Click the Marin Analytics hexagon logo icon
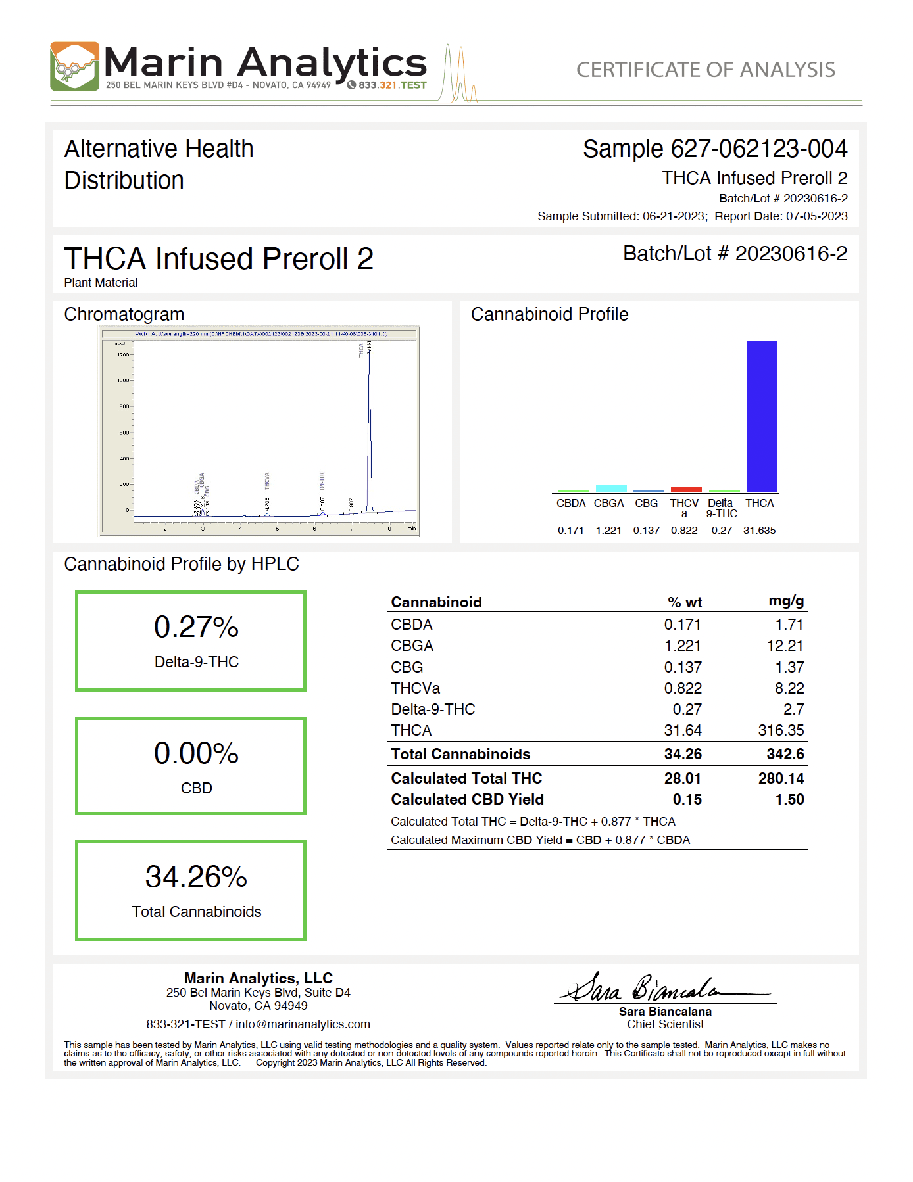Screen dimensions: 913x1182 click(x=75, y=66)
